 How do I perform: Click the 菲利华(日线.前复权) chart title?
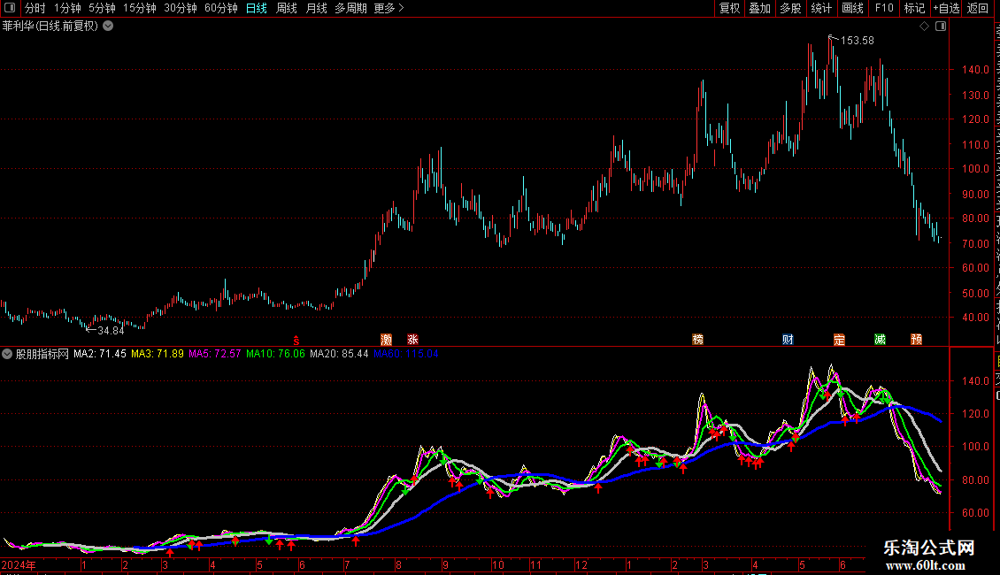click(x=50, y=27)
